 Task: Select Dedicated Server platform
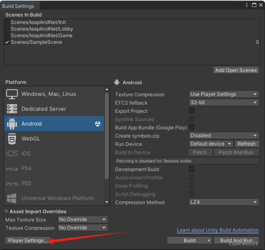54,109
